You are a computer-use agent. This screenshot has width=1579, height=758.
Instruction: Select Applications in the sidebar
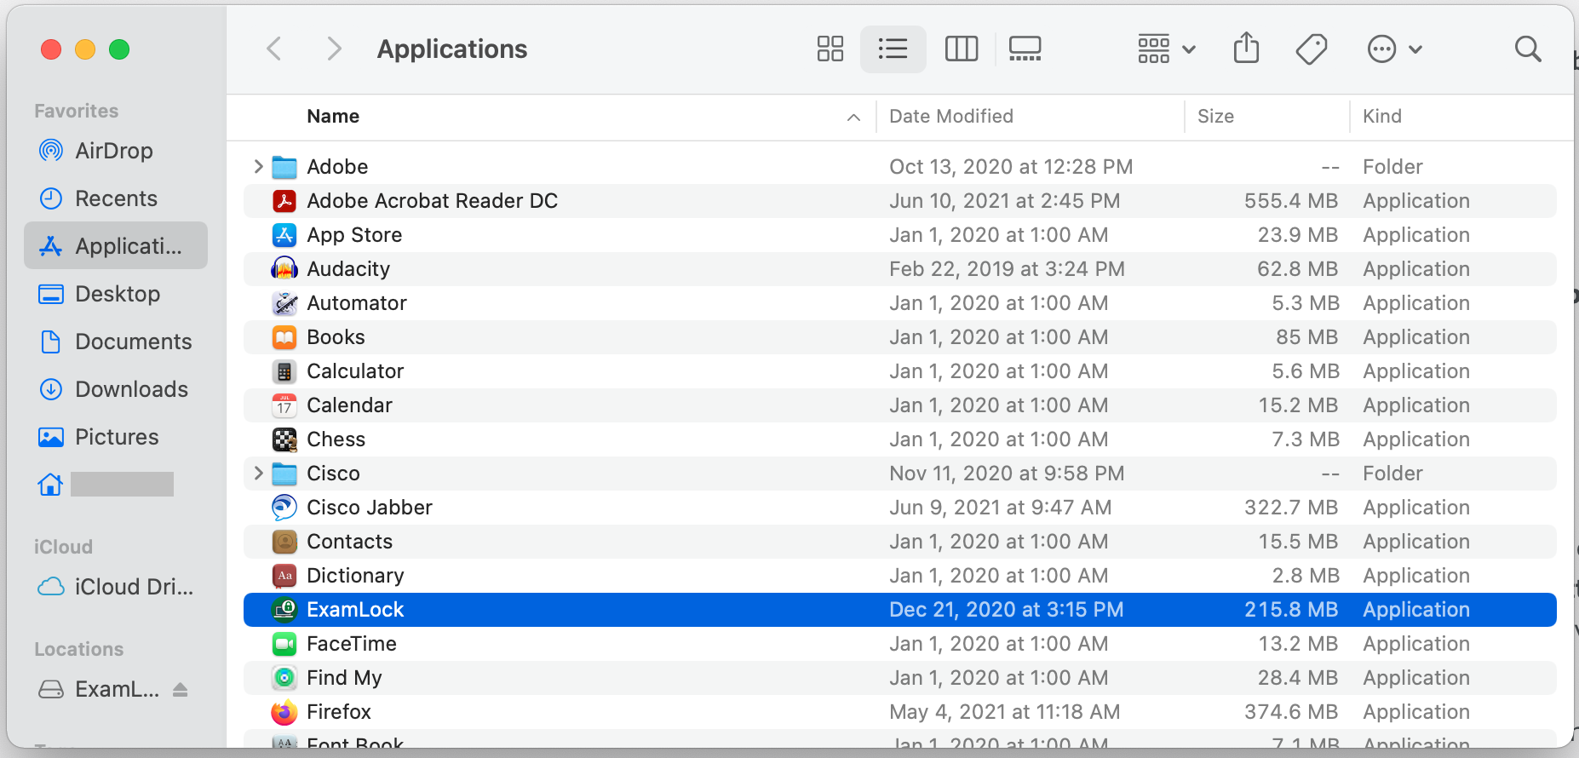tap(116, 246)
